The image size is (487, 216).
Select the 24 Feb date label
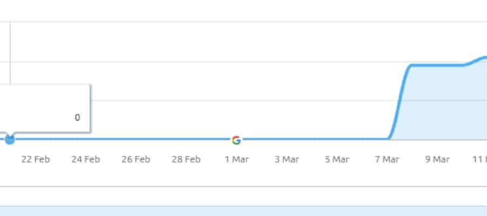[85, 159]
